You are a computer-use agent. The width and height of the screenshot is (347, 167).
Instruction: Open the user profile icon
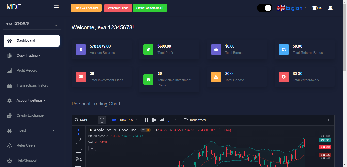[330, 8]
